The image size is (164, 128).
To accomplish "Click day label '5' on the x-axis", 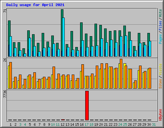I will pos(30,124).
